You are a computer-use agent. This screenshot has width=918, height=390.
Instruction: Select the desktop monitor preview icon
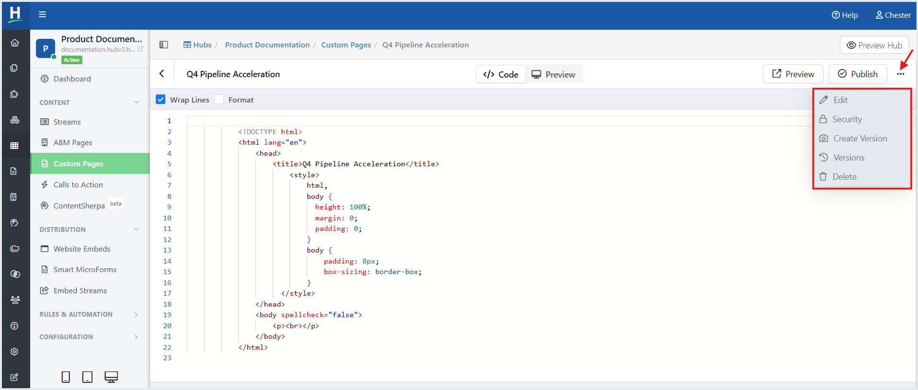111,377
